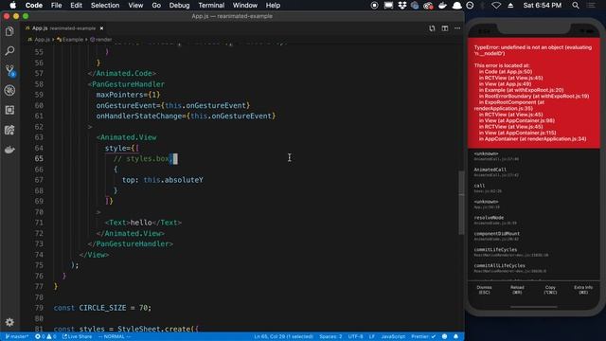Viewport: 606px width, 341px height.
Task: Open the Go menu
Action: [x=156, y=6]
